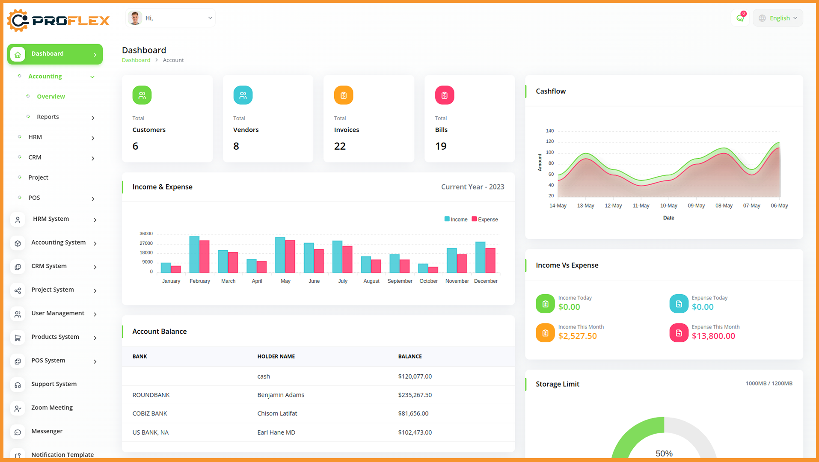Click the $2,527.50 income amount
Viewport: 819px width, 462px height.
click(x=578, y=336)
